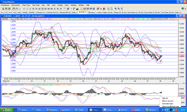Image resolution: width=187 pixels, height=112 pixels.
Task: Select Edit my account in popup menu
Action: coord(168,101)
